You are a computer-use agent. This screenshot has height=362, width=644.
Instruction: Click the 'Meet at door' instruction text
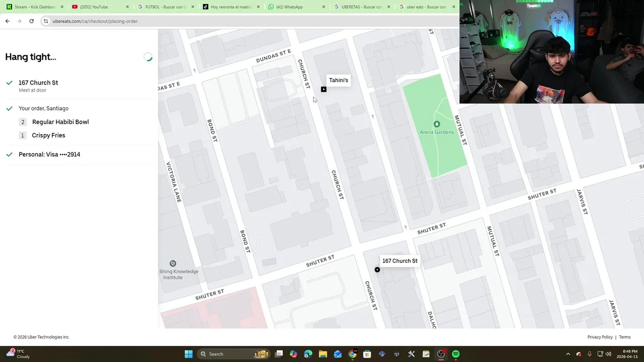tap(32, 90)
